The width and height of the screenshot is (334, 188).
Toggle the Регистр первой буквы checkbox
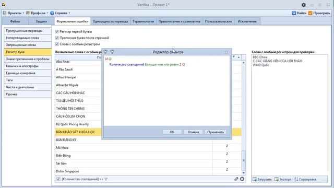point(57,31)
